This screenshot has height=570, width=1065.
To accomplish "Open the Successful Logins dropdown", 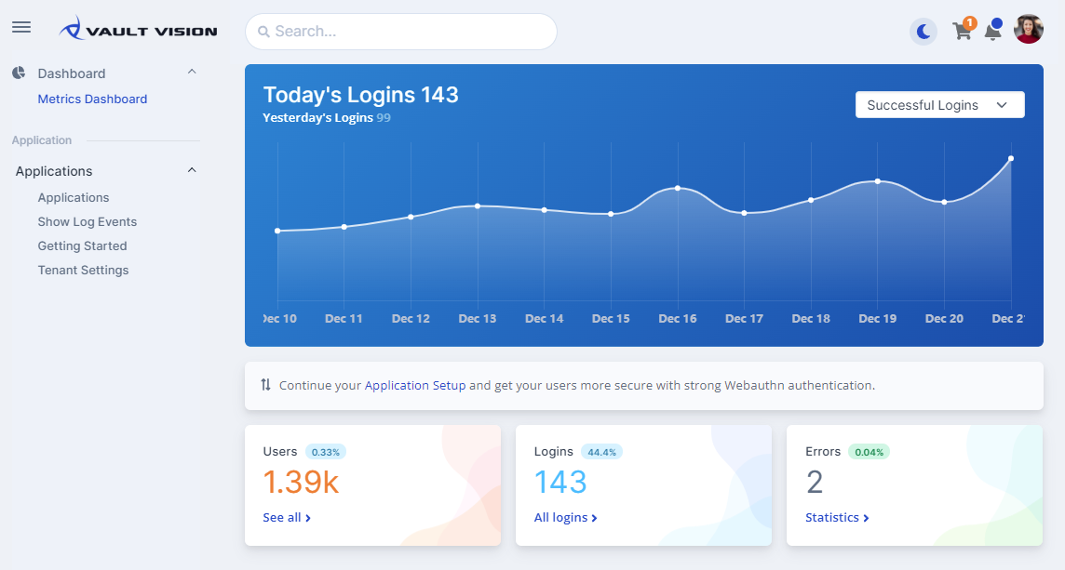I will tap(939, 104).
